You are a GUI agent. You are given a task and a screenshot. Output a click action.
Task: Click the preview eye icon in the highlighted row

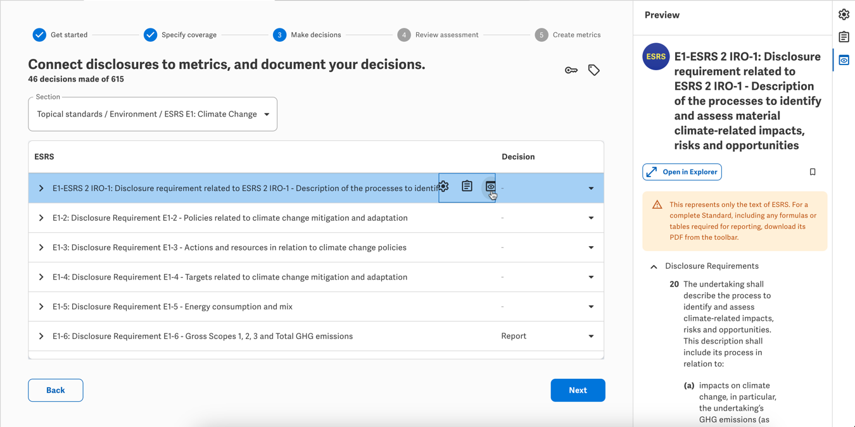490,187
